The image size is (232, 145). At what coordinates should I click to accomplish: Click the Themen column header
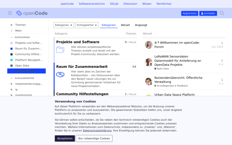click(x=131, y=34)
